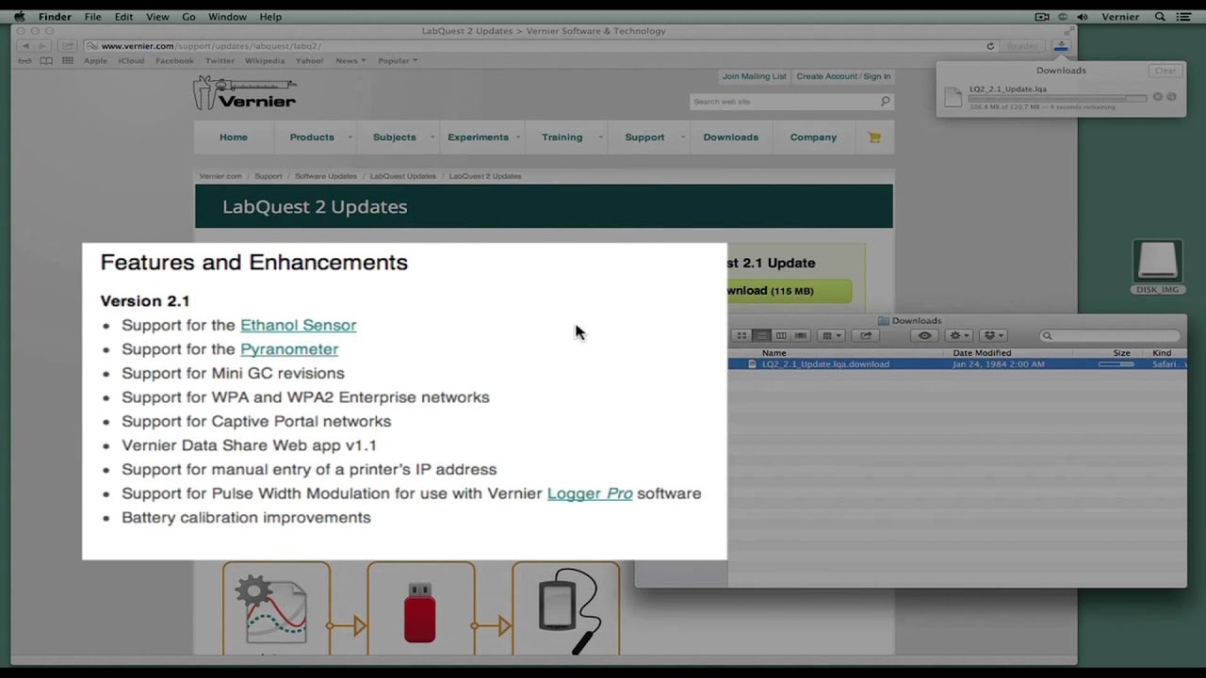This screenshot has width=1206, height=678.
Task: Click Create Account / Sign In link
Action: point(843,76)
